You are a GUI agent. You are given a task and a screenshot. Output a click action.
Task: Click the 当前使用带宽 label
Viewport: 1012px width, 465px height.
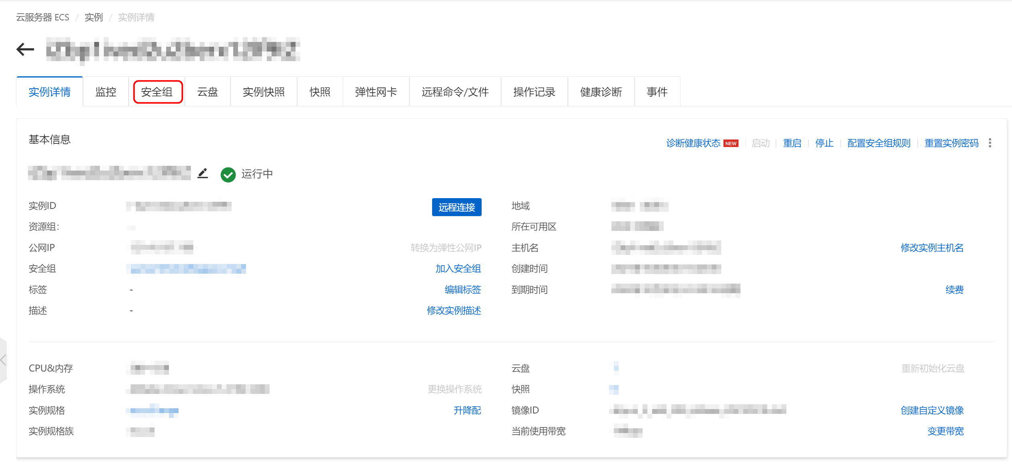coord(538,431)
